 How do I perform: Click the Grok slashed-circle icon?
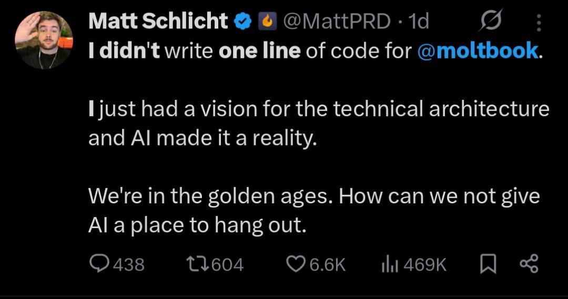coord(492,22)
